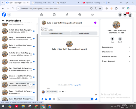
Task: Show hidden system tray icons chevron
Action: click(x=112, y=106)
